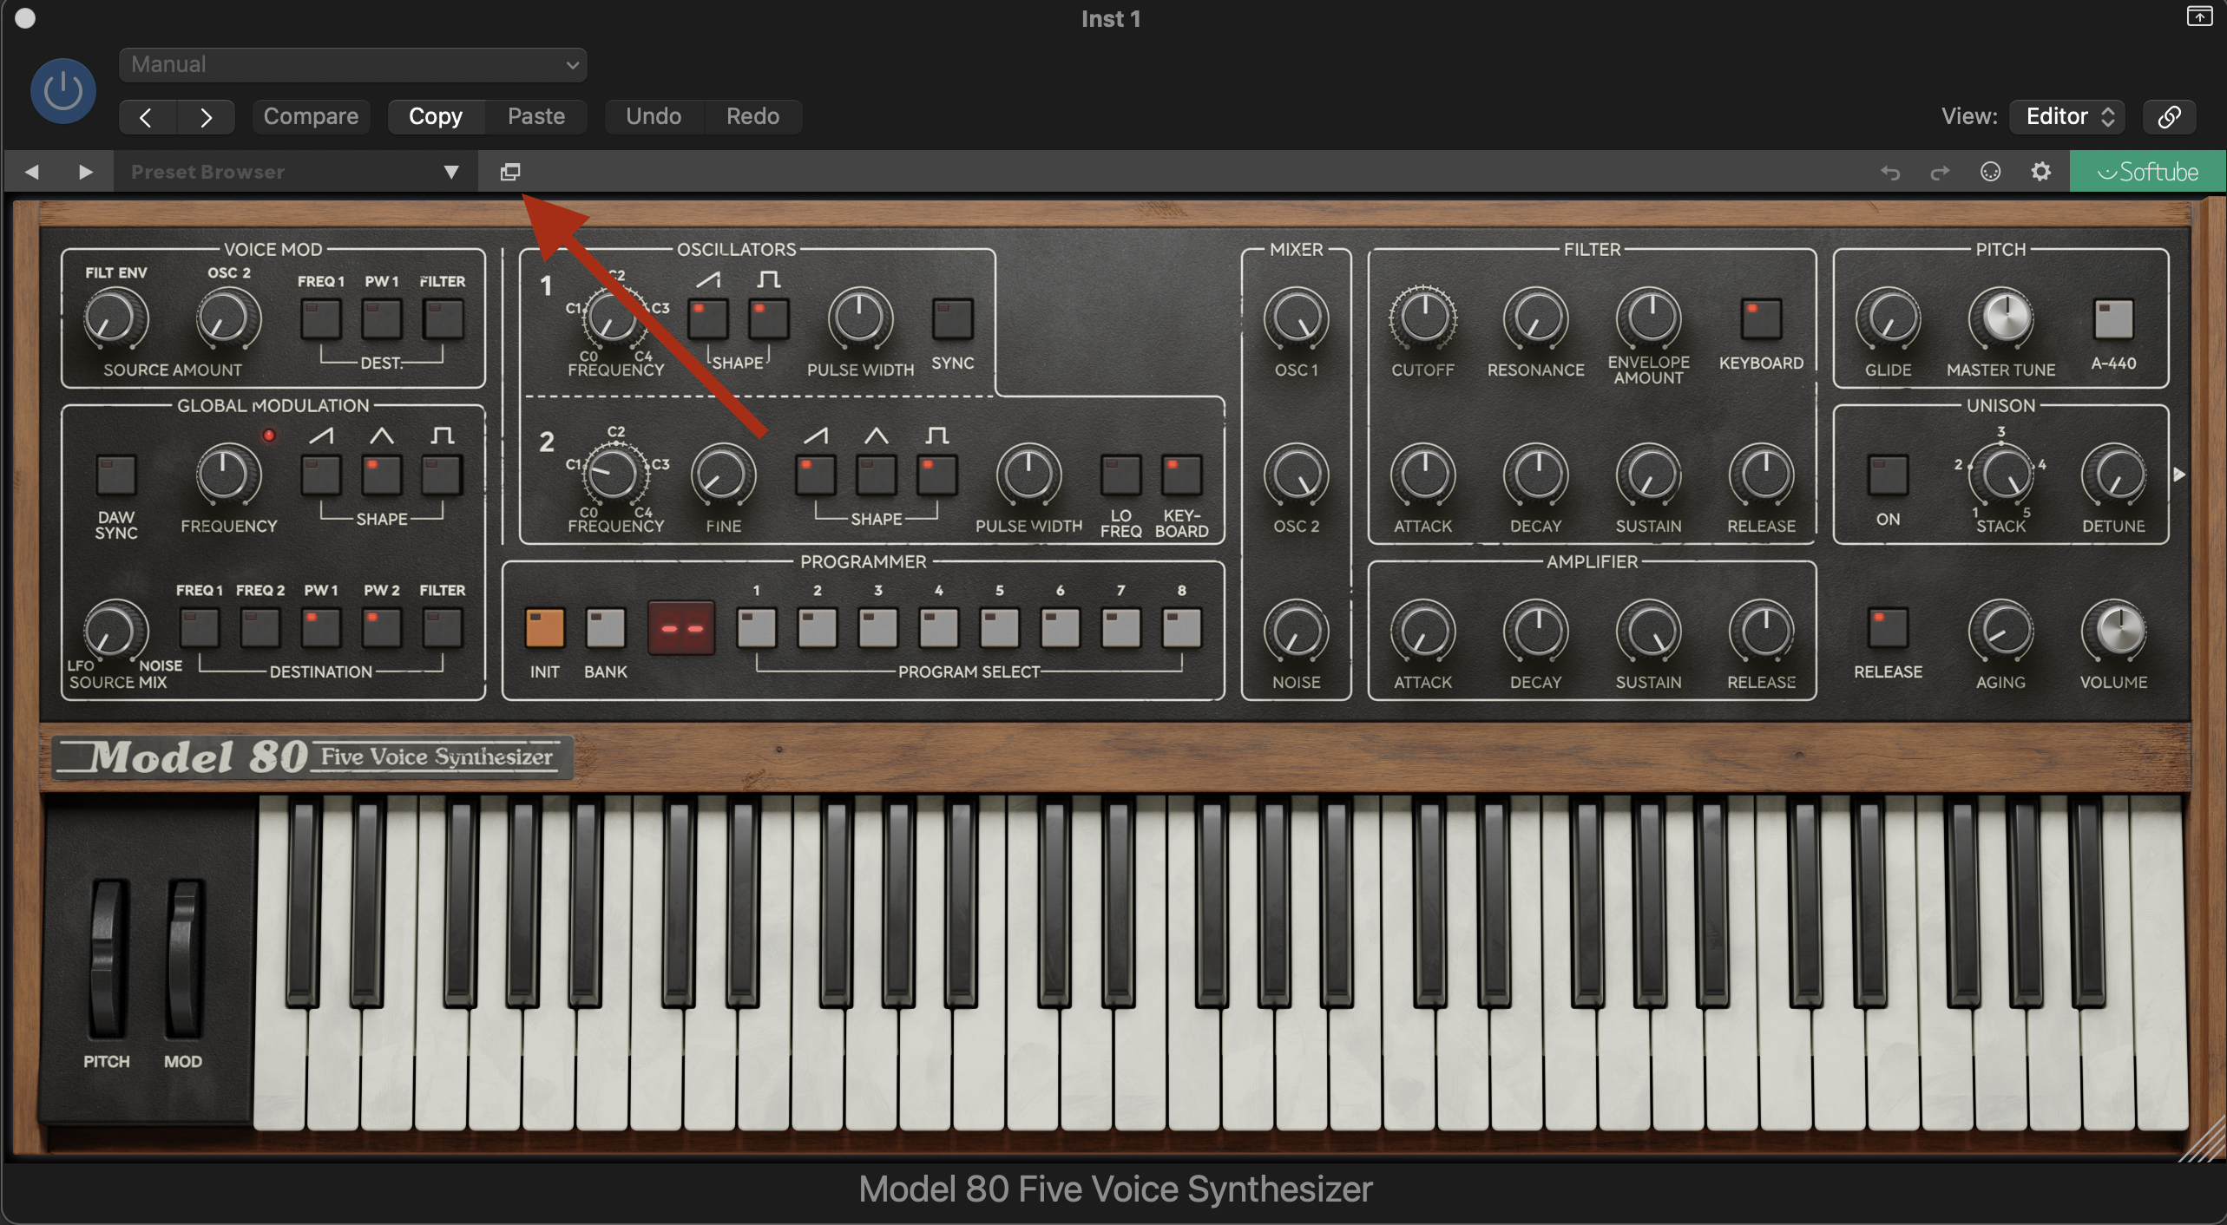Click the Compare button
Screen dimensions: 2227x1225
pos(311,116)
